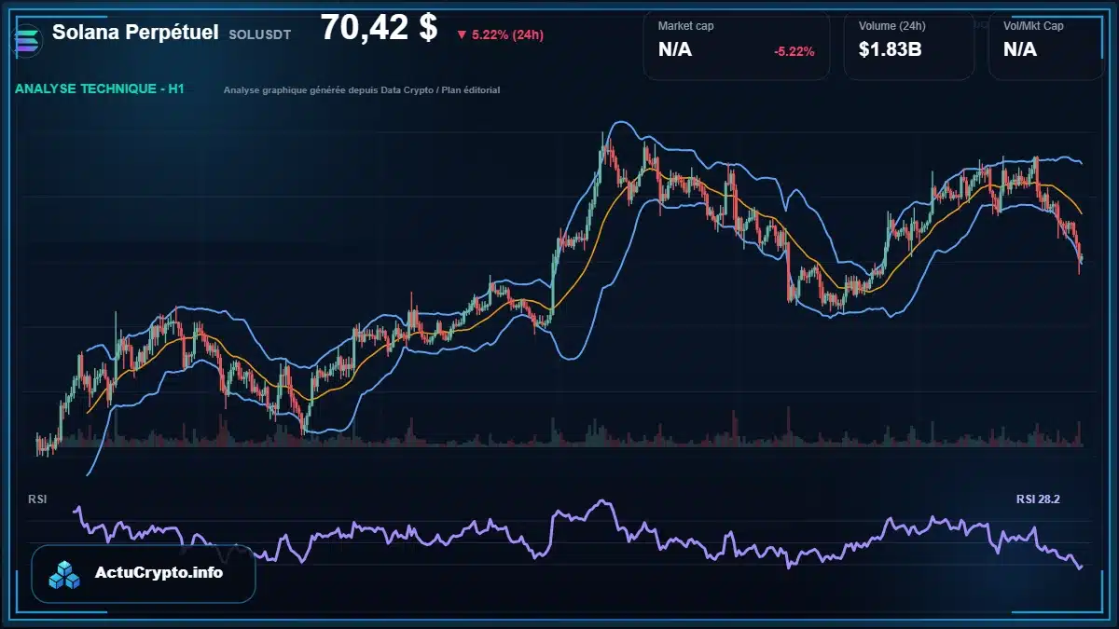Screen dimensions: 1119x629
Task: Click the 70,42 $ price value
Action: (x=379, y=28)
